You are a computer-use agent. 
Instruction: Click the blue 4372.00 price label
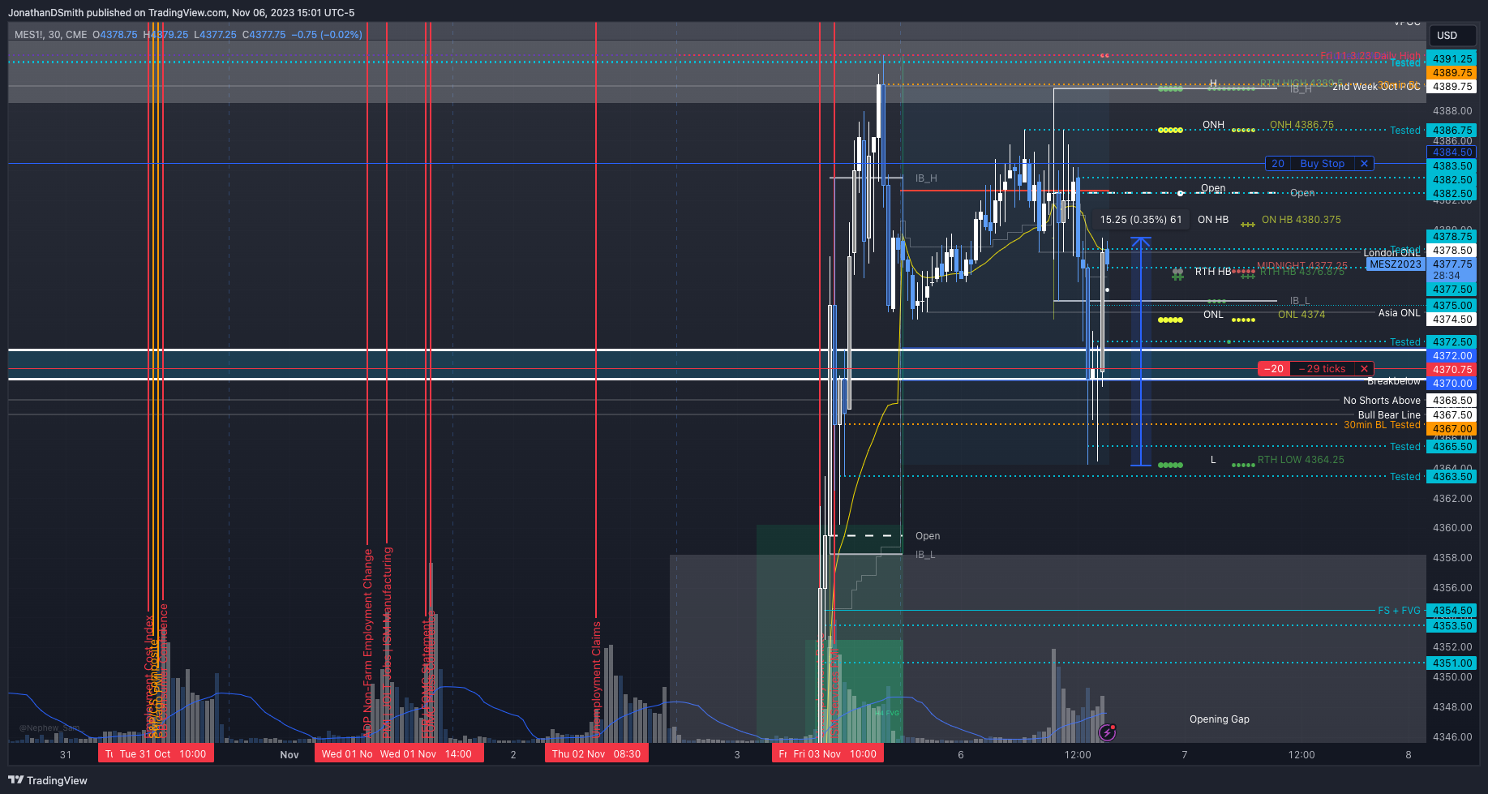(1452, 355)
